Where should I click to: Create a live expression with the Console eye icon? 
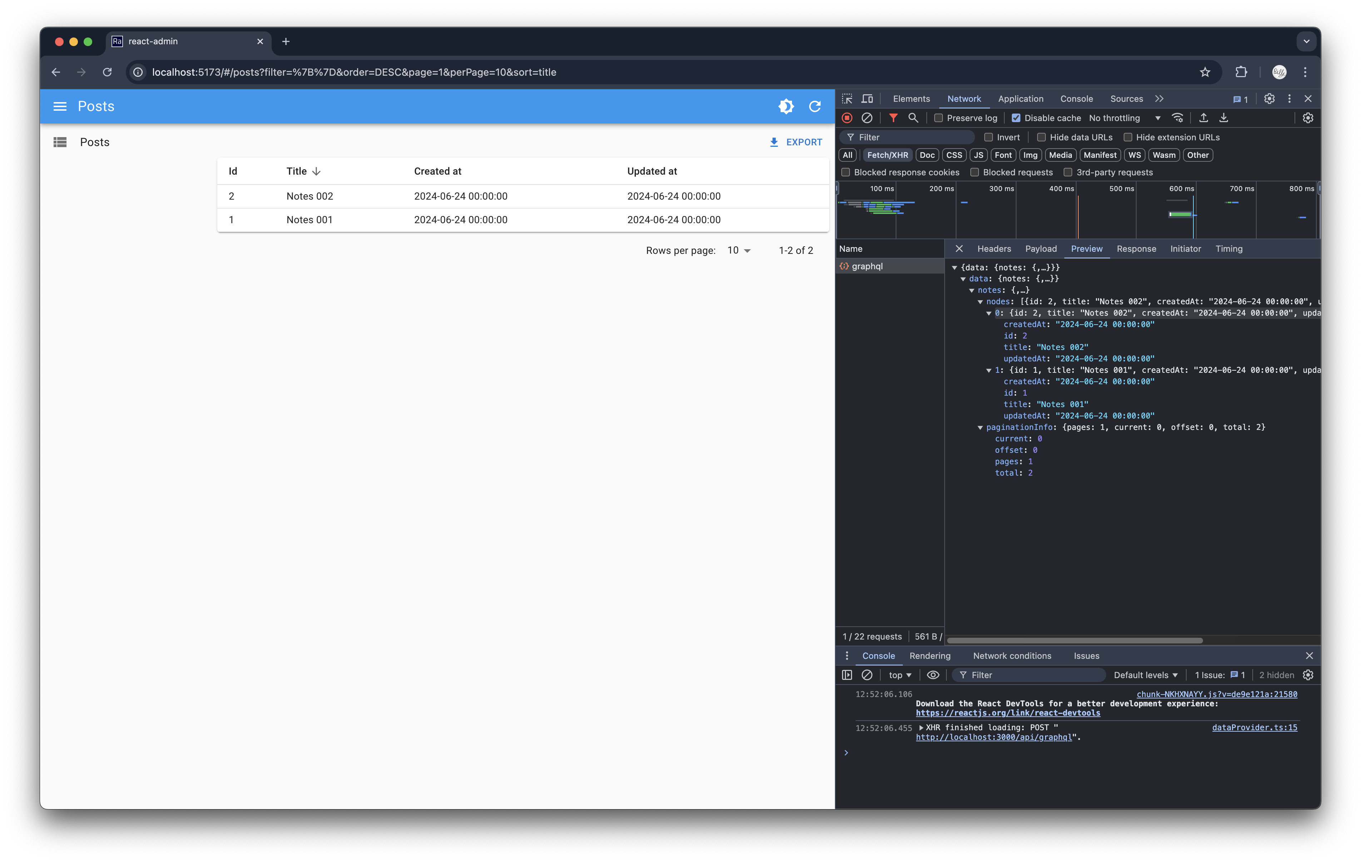click(932, 675)
